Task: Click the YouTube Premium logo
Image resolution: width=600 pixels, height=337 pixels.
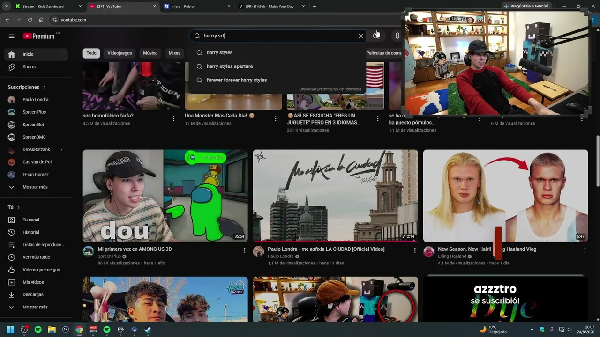Action: tap(39, 36)
